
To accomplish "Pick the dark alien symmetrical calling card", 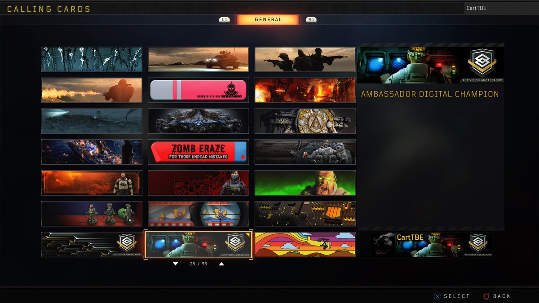I will 199,121.
